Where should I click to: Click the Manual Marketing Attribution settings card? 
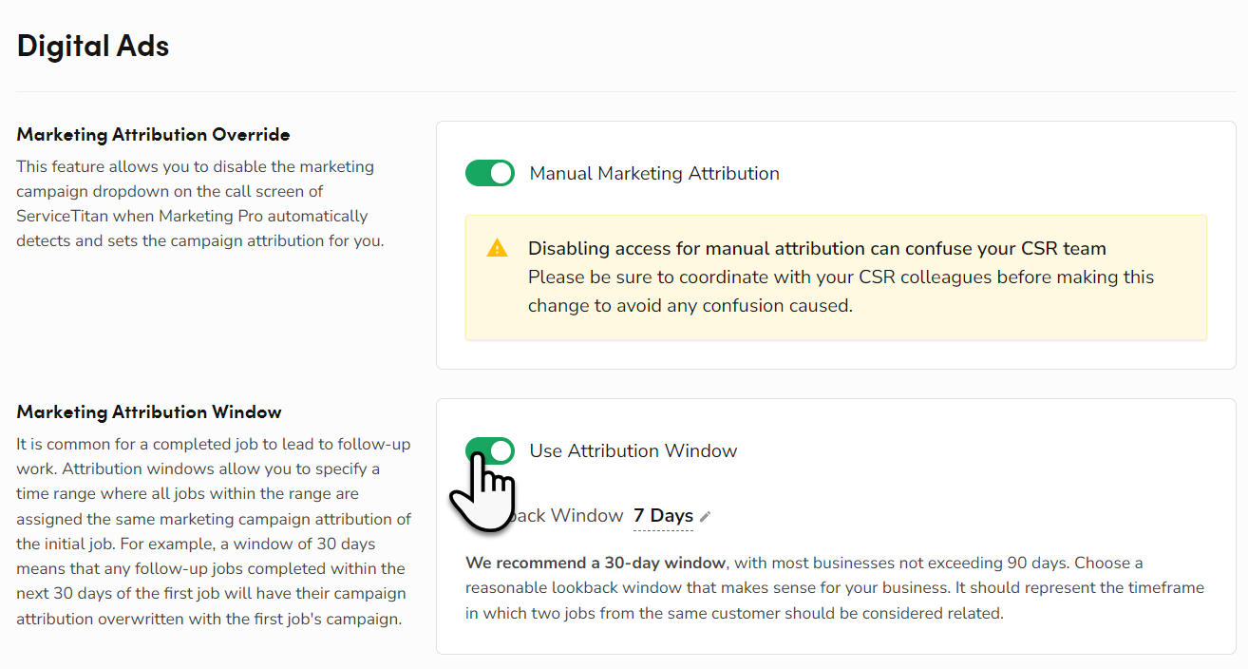pos(836,242)
